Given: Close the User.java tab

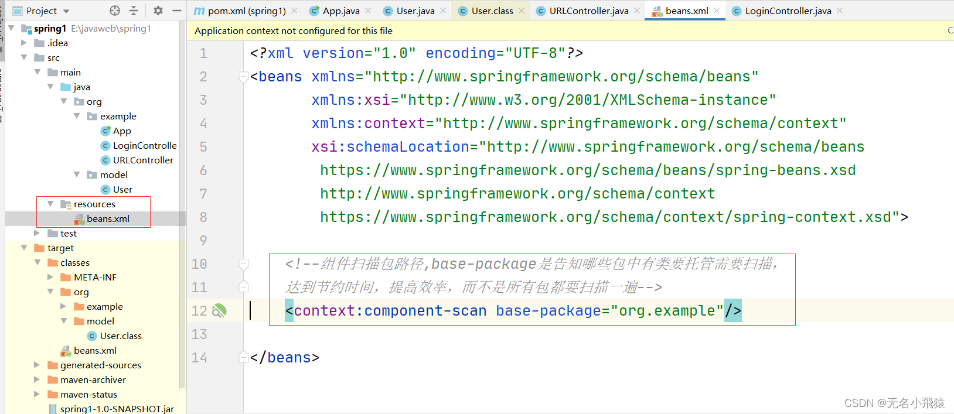Looking at the screenshot, I should [443, 11].
